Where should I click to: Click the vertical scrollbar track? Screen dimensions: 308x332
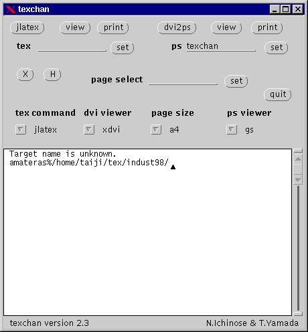click(x=298, y=248)
